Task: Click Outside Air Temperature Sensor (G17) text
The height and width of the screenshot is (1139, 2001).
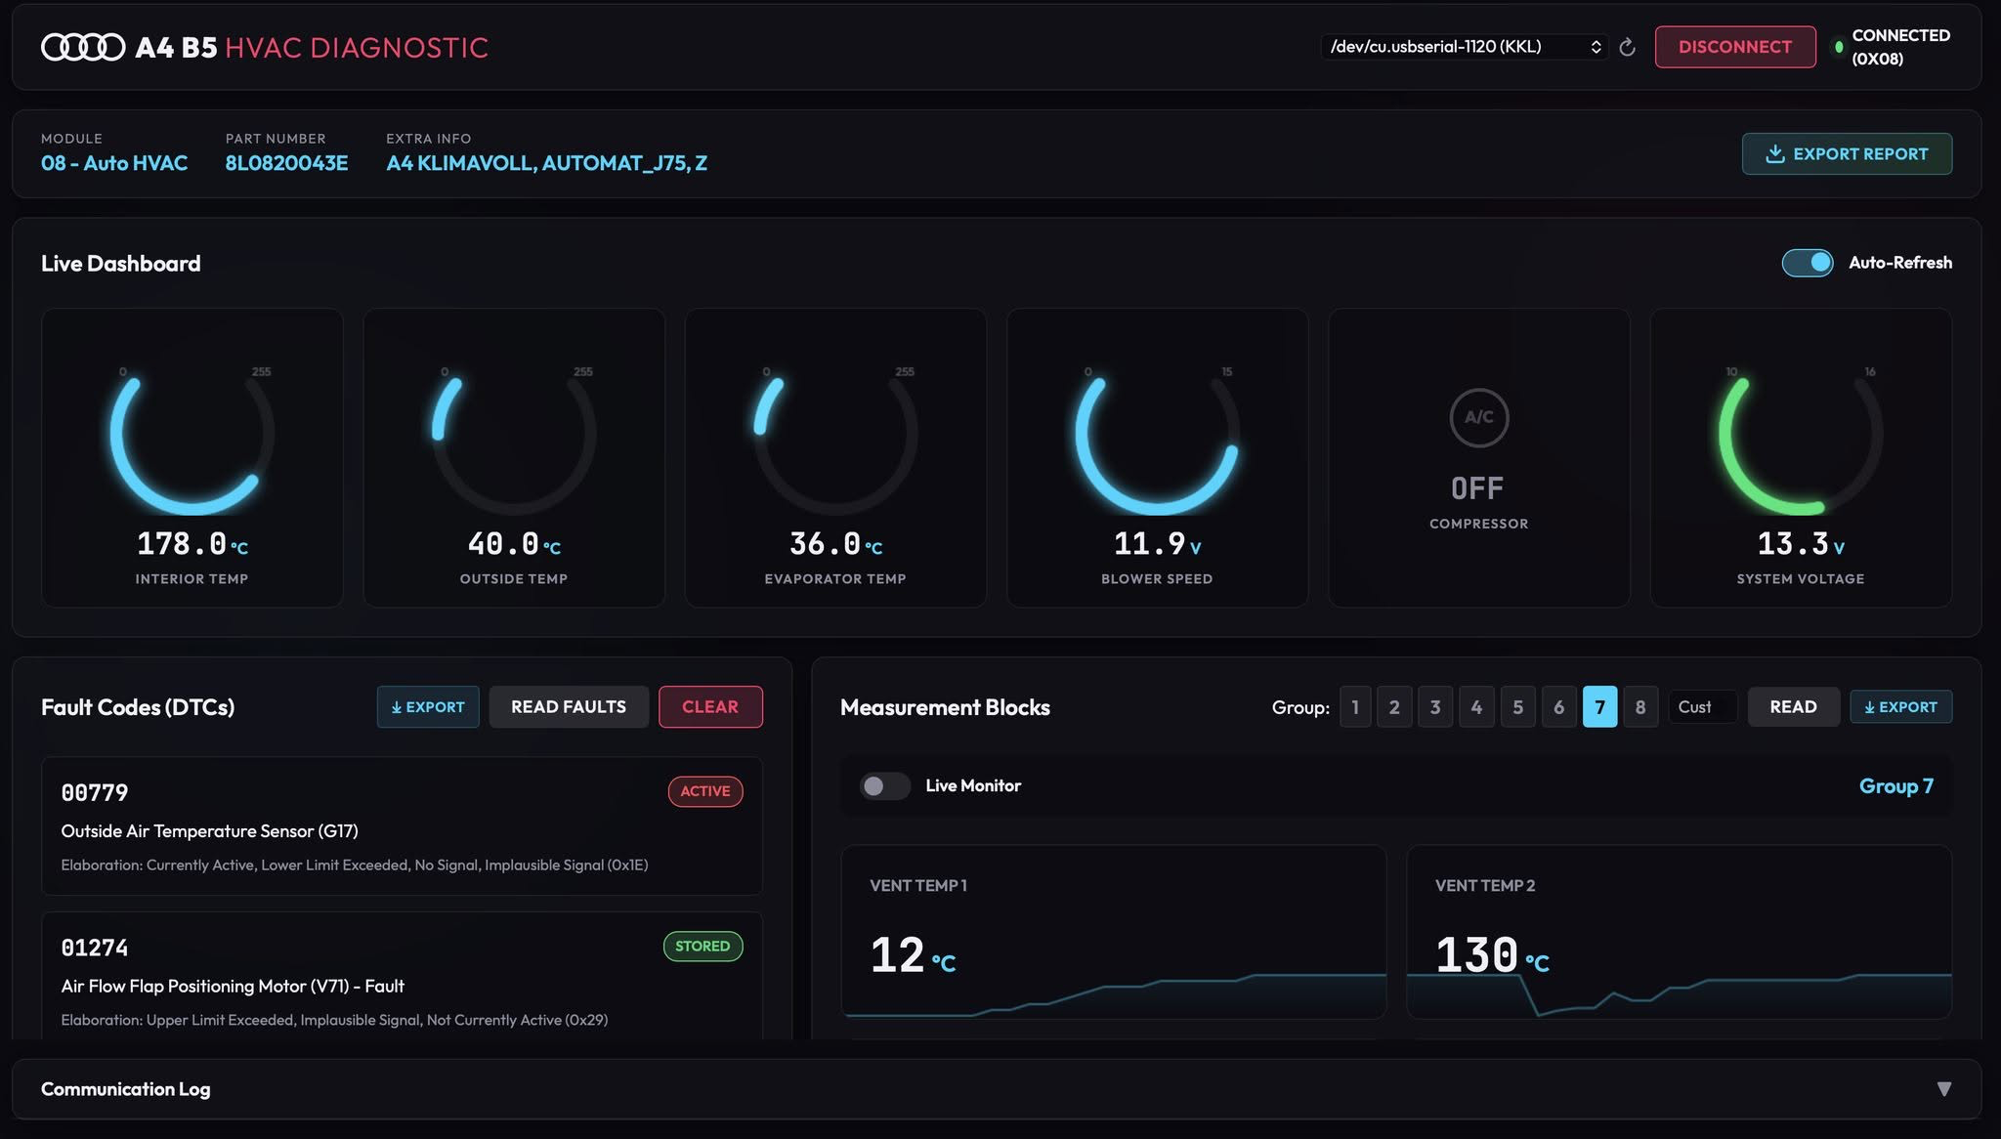Action: click(x=209, y=831)
